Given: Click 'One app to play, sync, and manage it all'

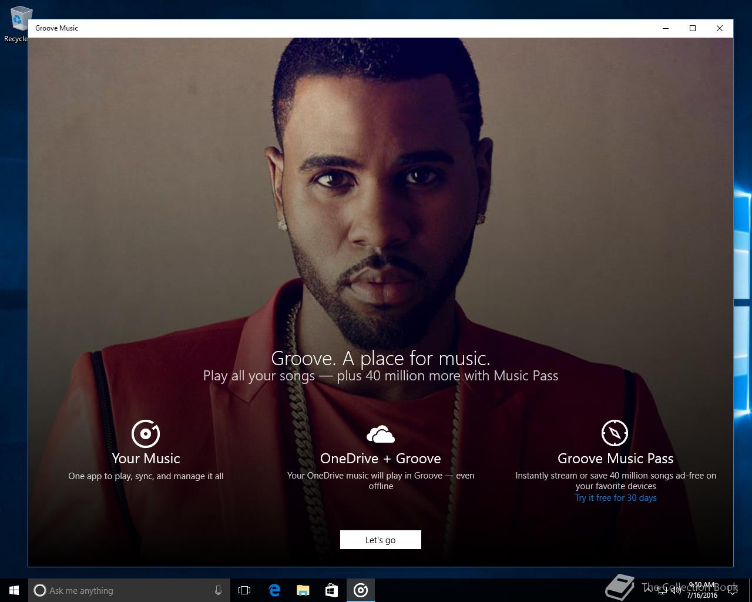Looking at the screenshot, I should click(x=146, y=476).
